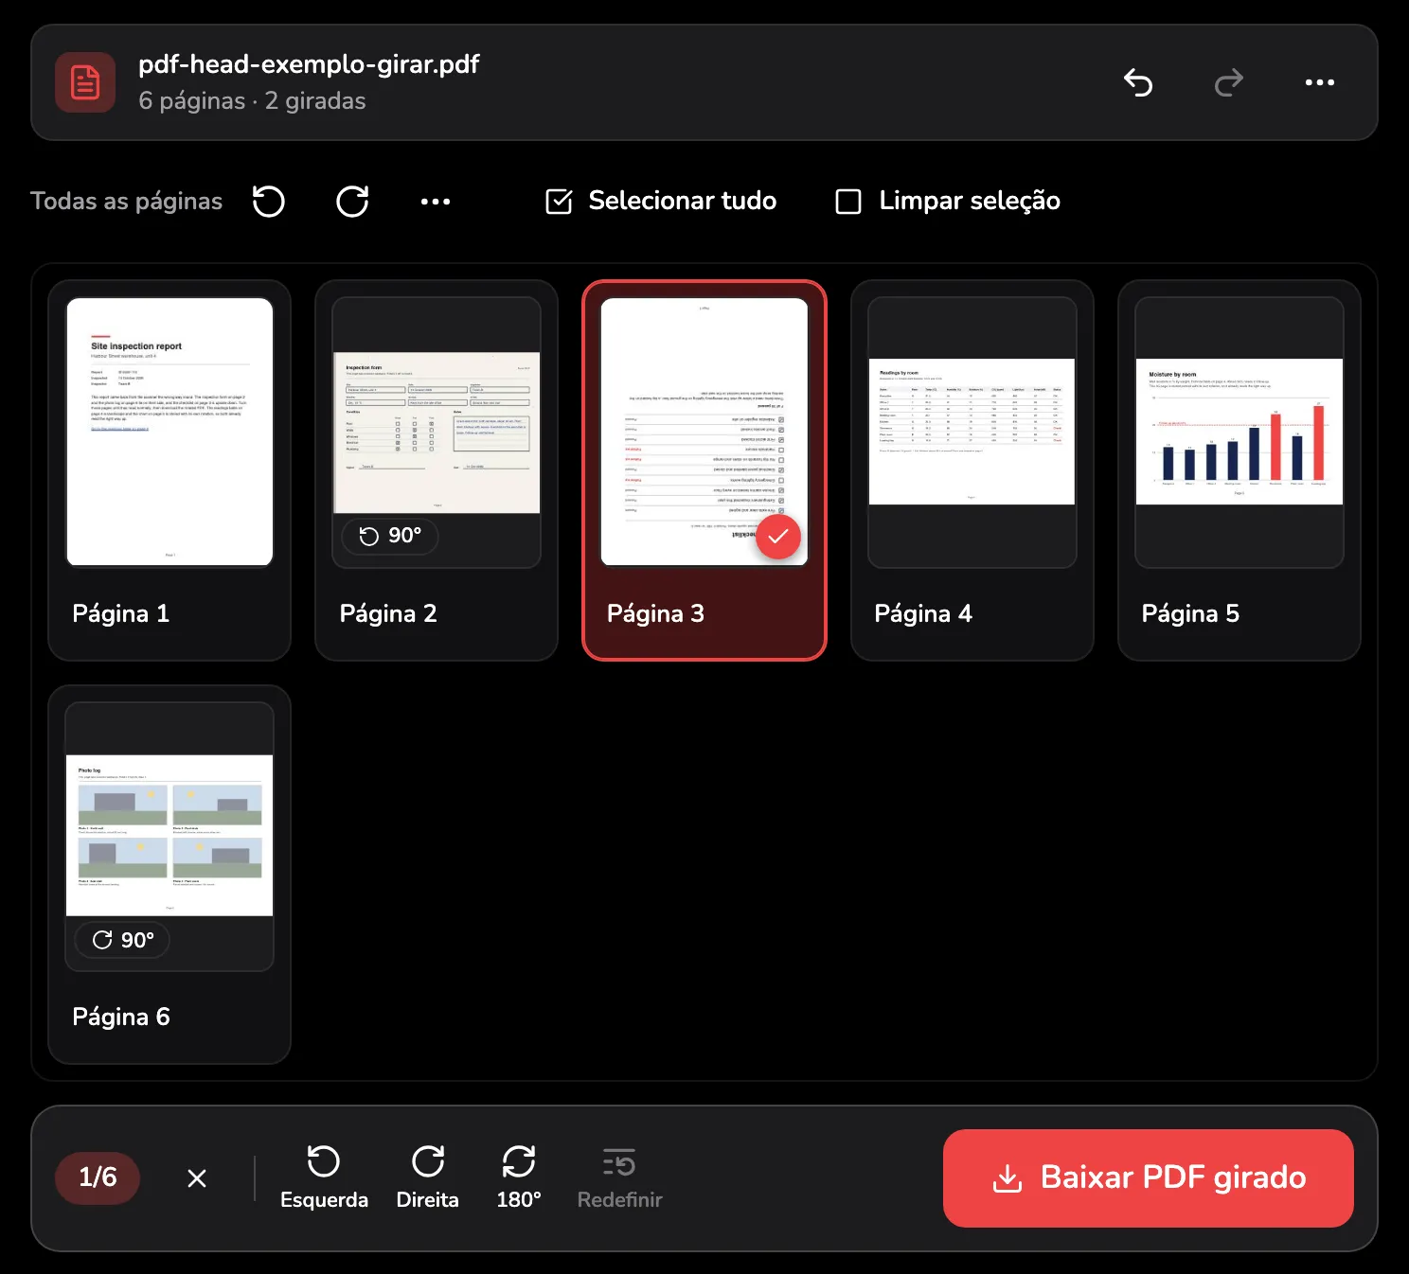This screenshot has height=1274, width=1409.
Task: Click the 'Todas as páginas' label
Action: 127,201
